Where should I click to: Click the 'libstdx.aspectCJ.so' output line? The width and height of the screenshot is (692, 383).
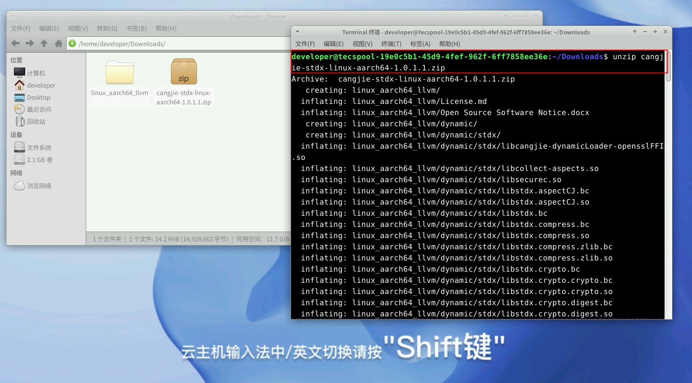click(x=445, y=202)
